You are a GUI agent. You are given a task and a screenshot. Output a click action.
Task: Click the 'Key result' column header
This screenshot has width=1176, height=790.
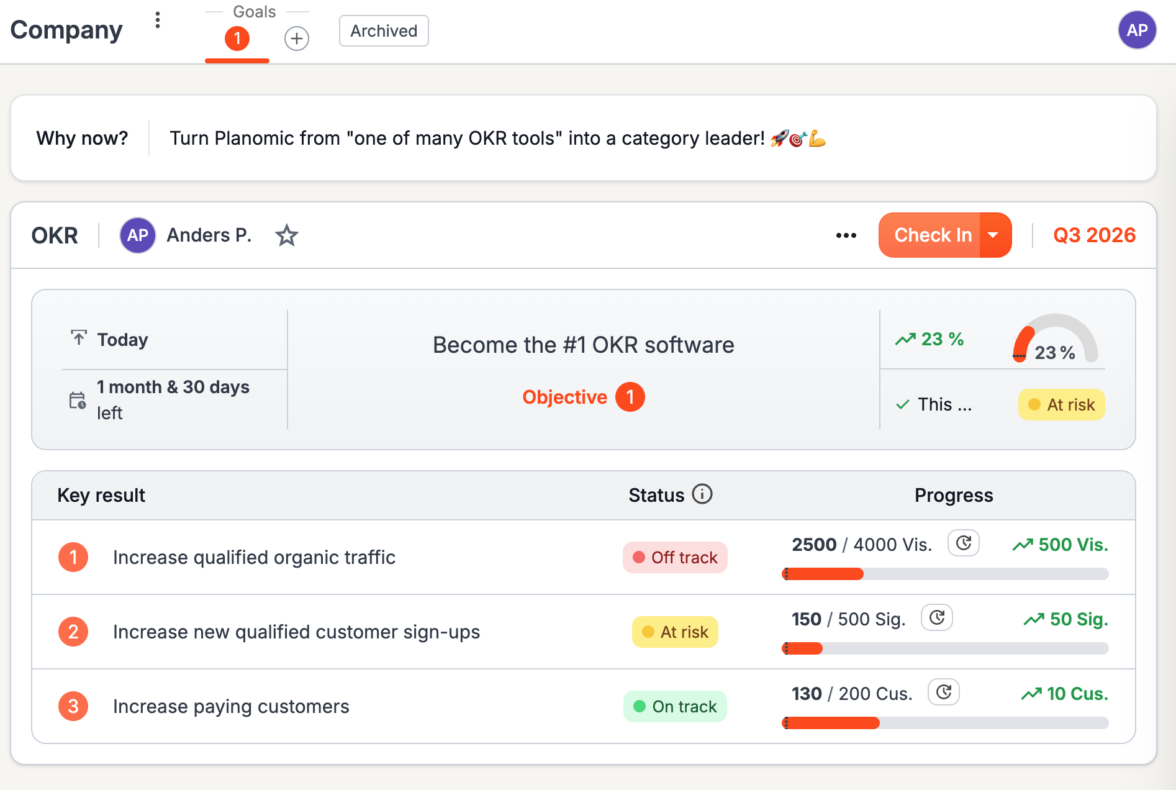(x=101, y=495)
